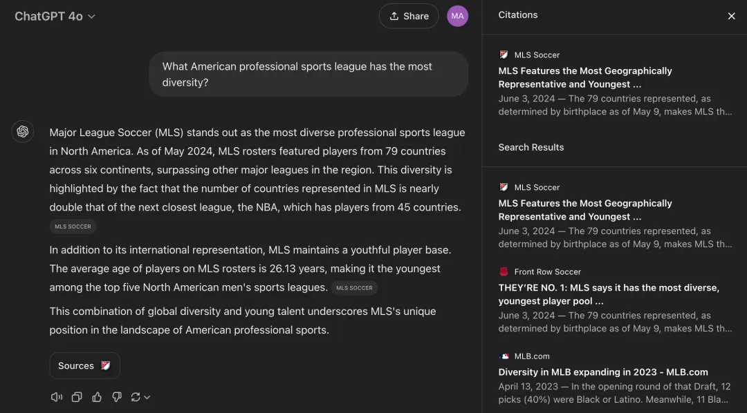Screen dimensions: 747x413
Task: Click the April 13, 2023 MLB article snippet
Action: coord(615,392)
